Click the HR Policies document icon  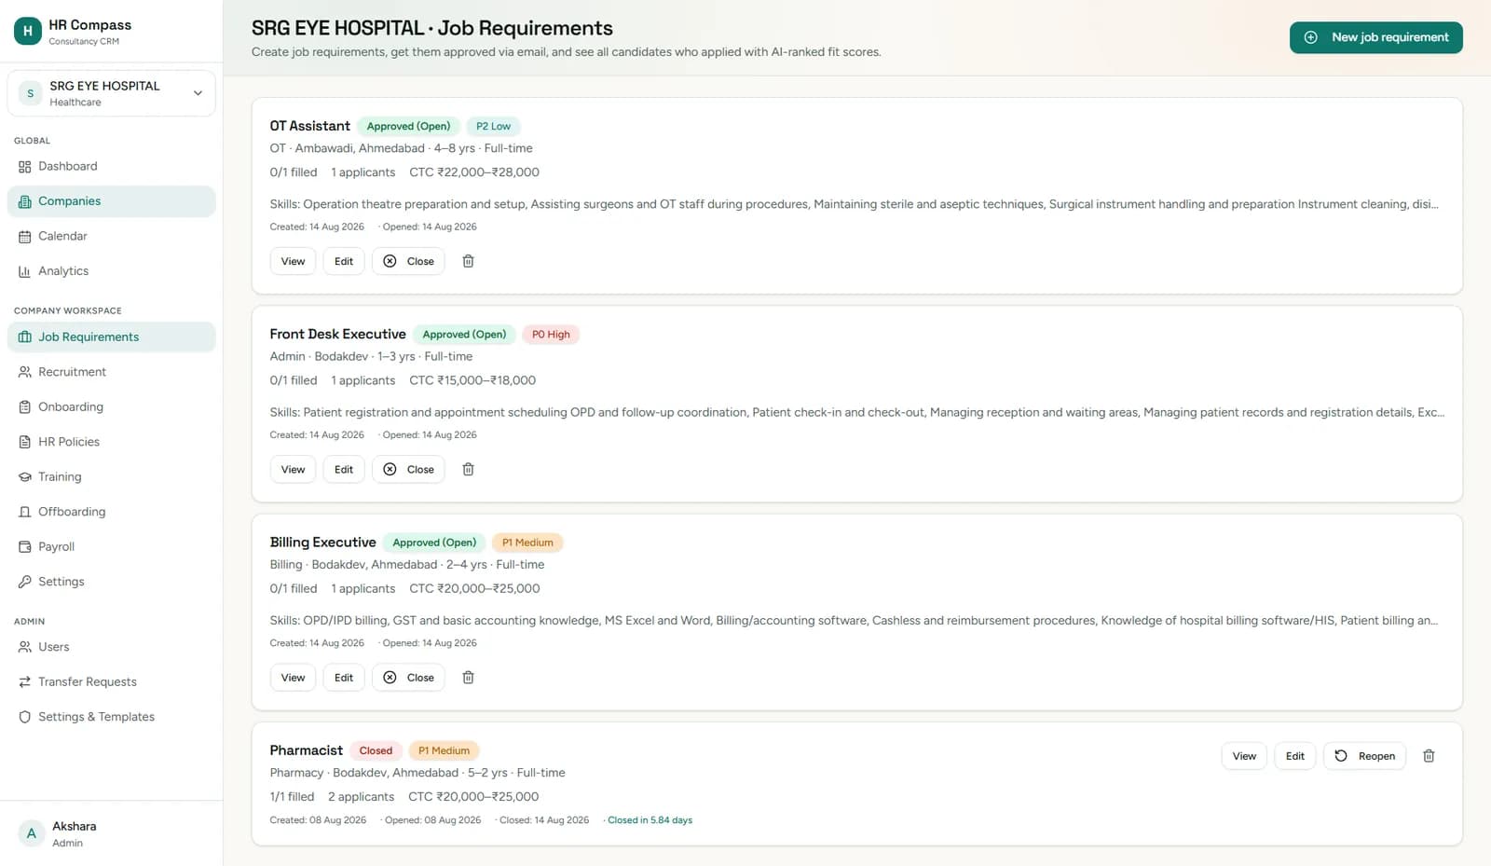[x=25, y=442]
